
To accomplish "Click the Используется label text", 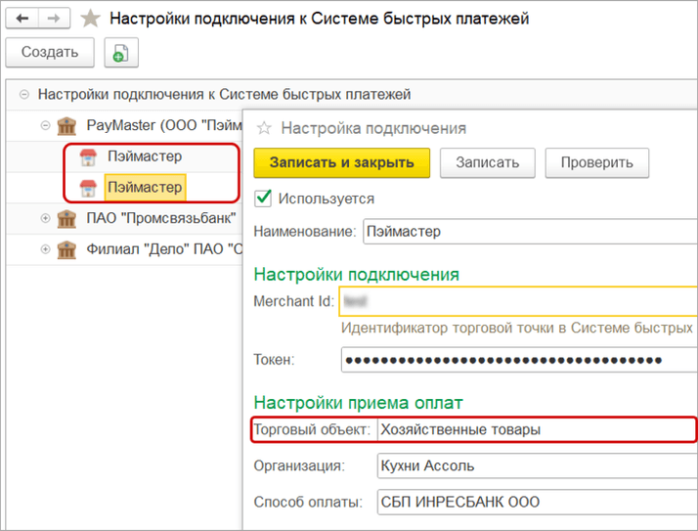I will click(327, 199).
